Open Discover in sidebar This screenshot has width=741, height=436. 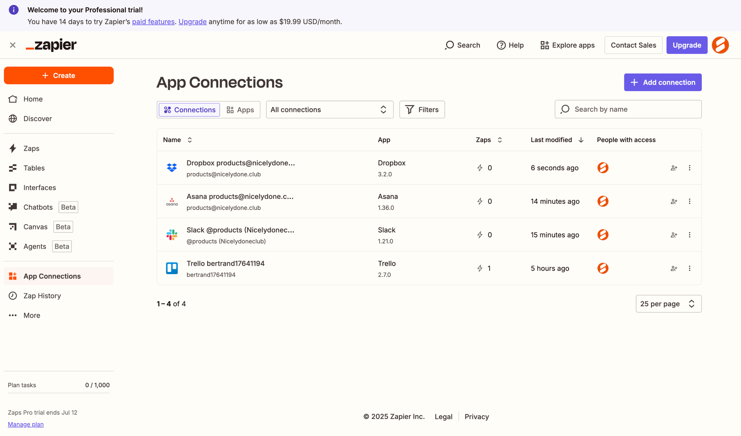click(59, 119)
